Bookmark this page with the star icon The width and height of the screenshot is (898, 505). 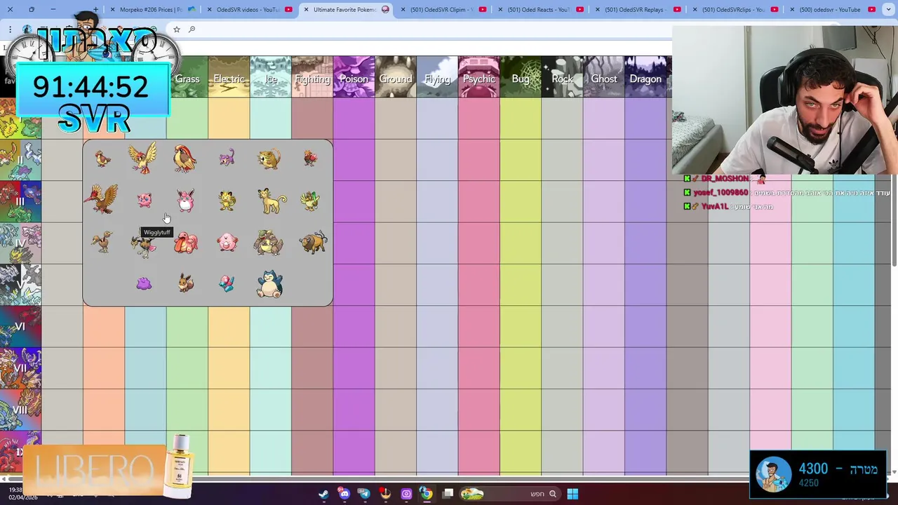[177, 29]
